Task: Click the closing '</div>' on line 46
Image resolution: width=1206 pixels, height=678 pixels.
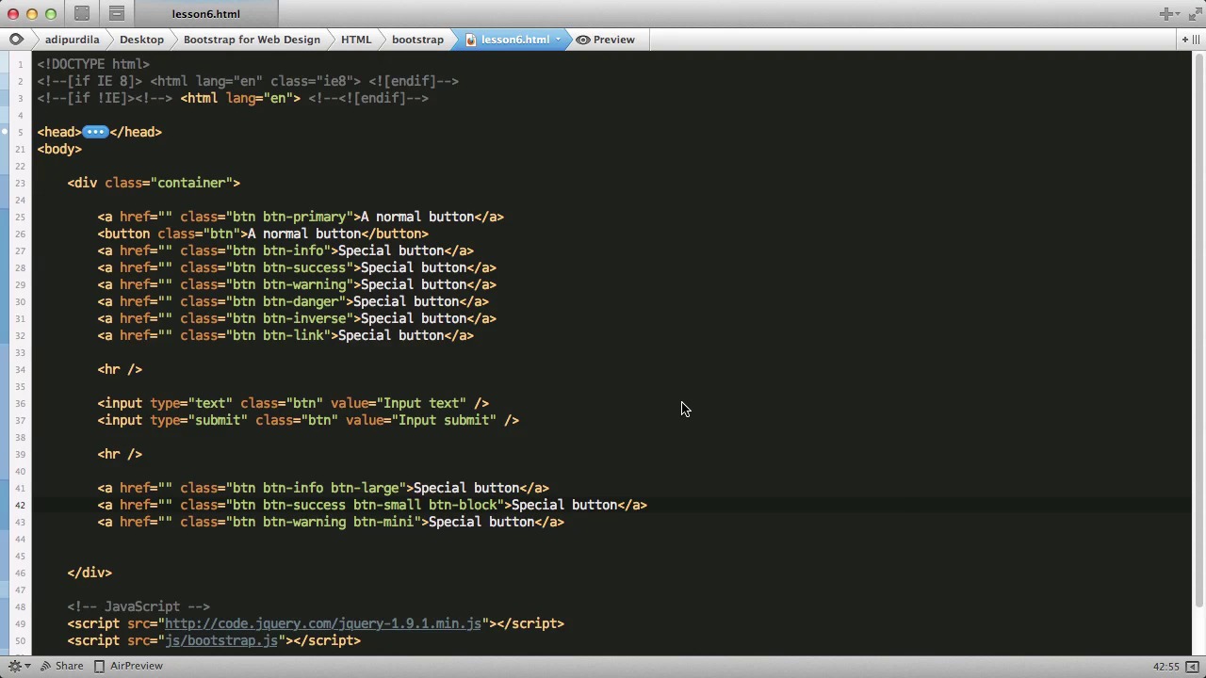Action: pyautogui.click(x=90, y=573)
